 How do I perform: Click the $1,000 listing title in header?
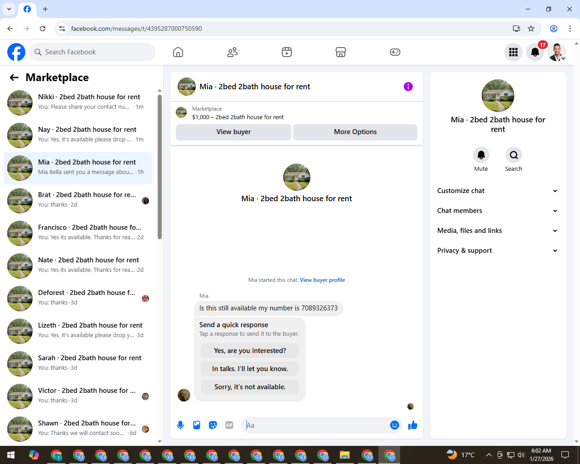click(x=238, y=117)
